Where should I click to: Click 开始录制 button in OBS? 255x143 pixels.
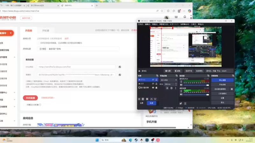[x=222, y=85]
